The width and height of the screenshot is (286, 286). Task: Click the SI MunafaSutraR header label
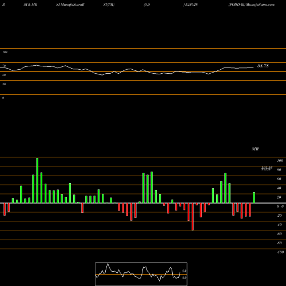[x=70, y=5]
